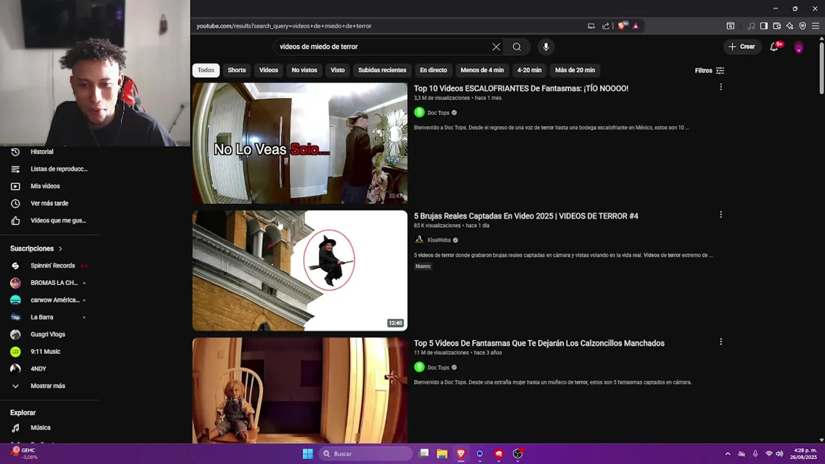Open File Explorer from the taskbar

click(x=442, y=454)
